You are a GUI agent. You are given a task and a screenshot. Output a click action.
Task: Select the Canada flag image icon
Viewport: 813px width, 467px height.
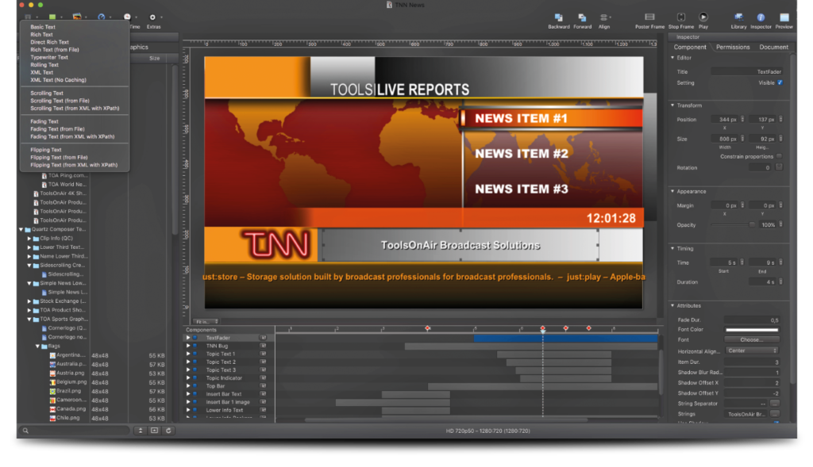[52, 409]
